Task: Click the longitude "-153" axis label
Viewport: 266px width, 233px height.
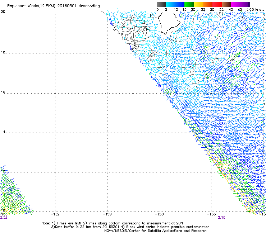Action: 211,214
